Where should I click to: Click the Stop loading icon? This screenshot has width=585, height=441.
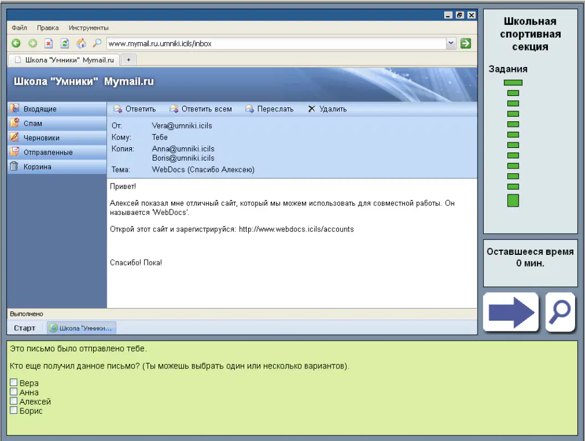click(49, 43)
